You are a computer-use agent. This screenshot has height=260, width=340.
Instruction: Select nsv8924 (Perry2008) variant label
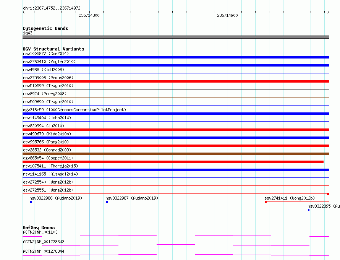(45, 94)
